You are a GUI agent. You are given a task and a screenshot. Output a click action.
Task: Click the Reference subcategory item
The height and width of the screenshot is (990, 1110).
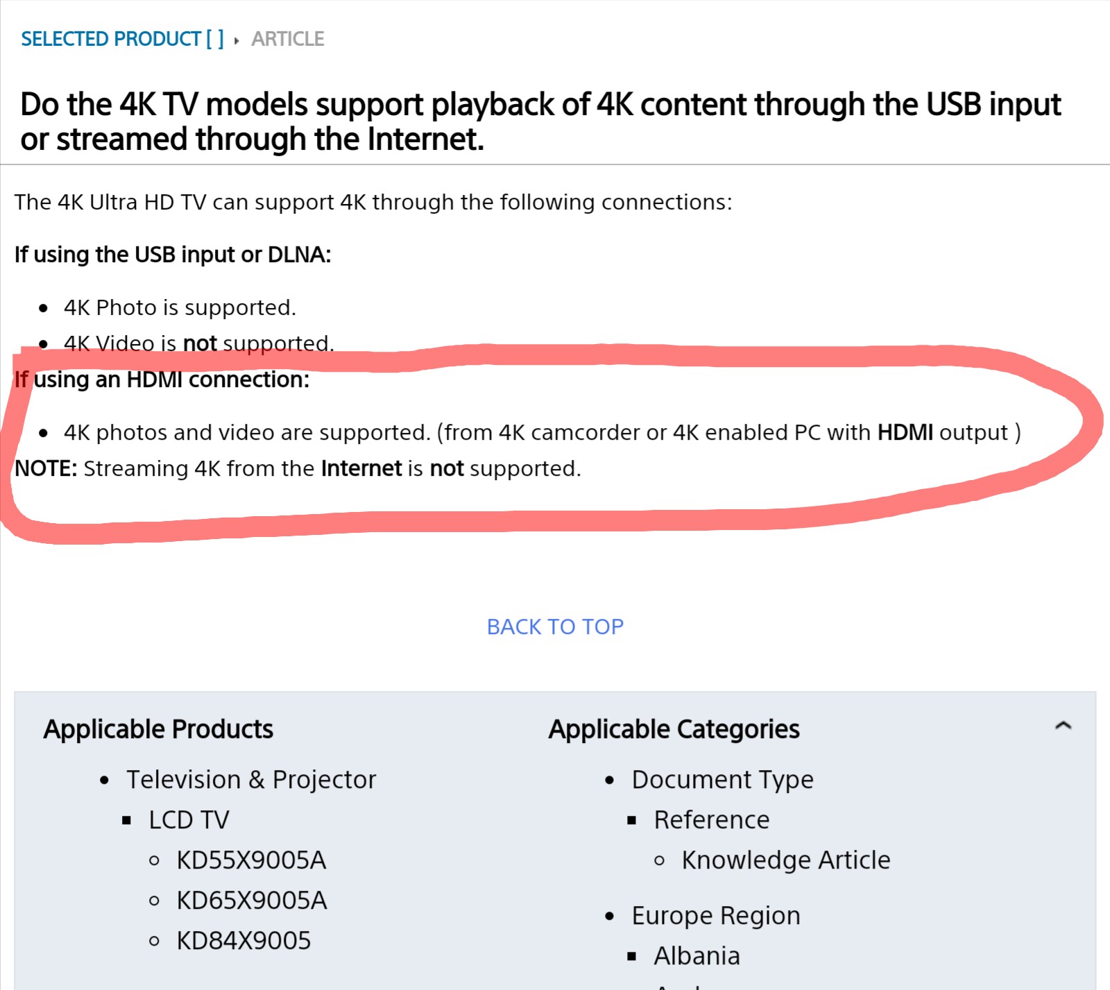point(712,820)
